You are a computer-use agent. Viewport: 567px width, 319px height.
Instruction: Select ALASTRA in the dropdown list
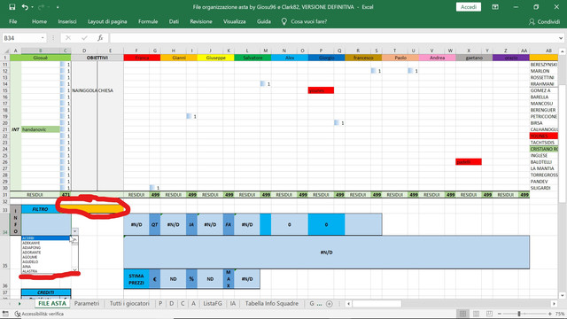[x=45, y=271]
